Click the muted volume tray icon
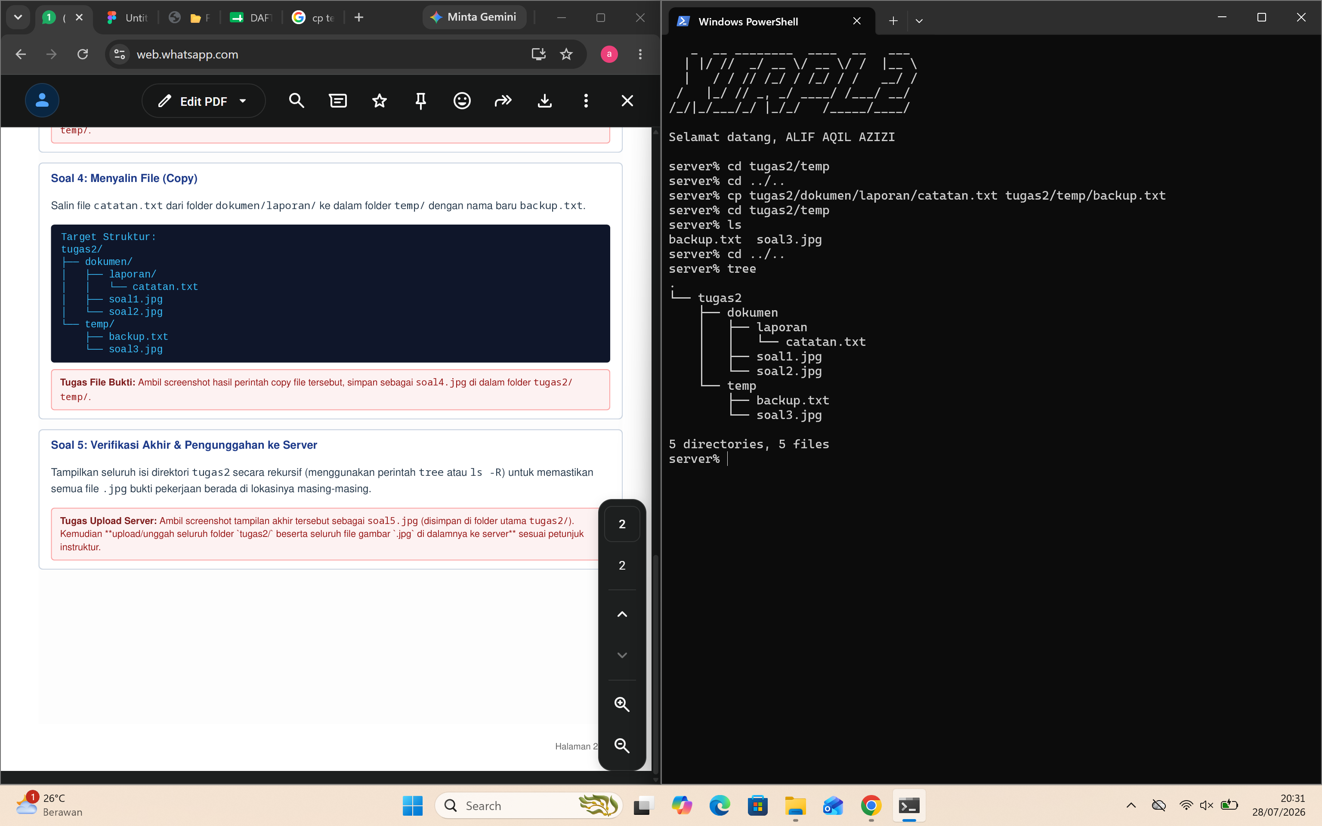 point(1207,805)
